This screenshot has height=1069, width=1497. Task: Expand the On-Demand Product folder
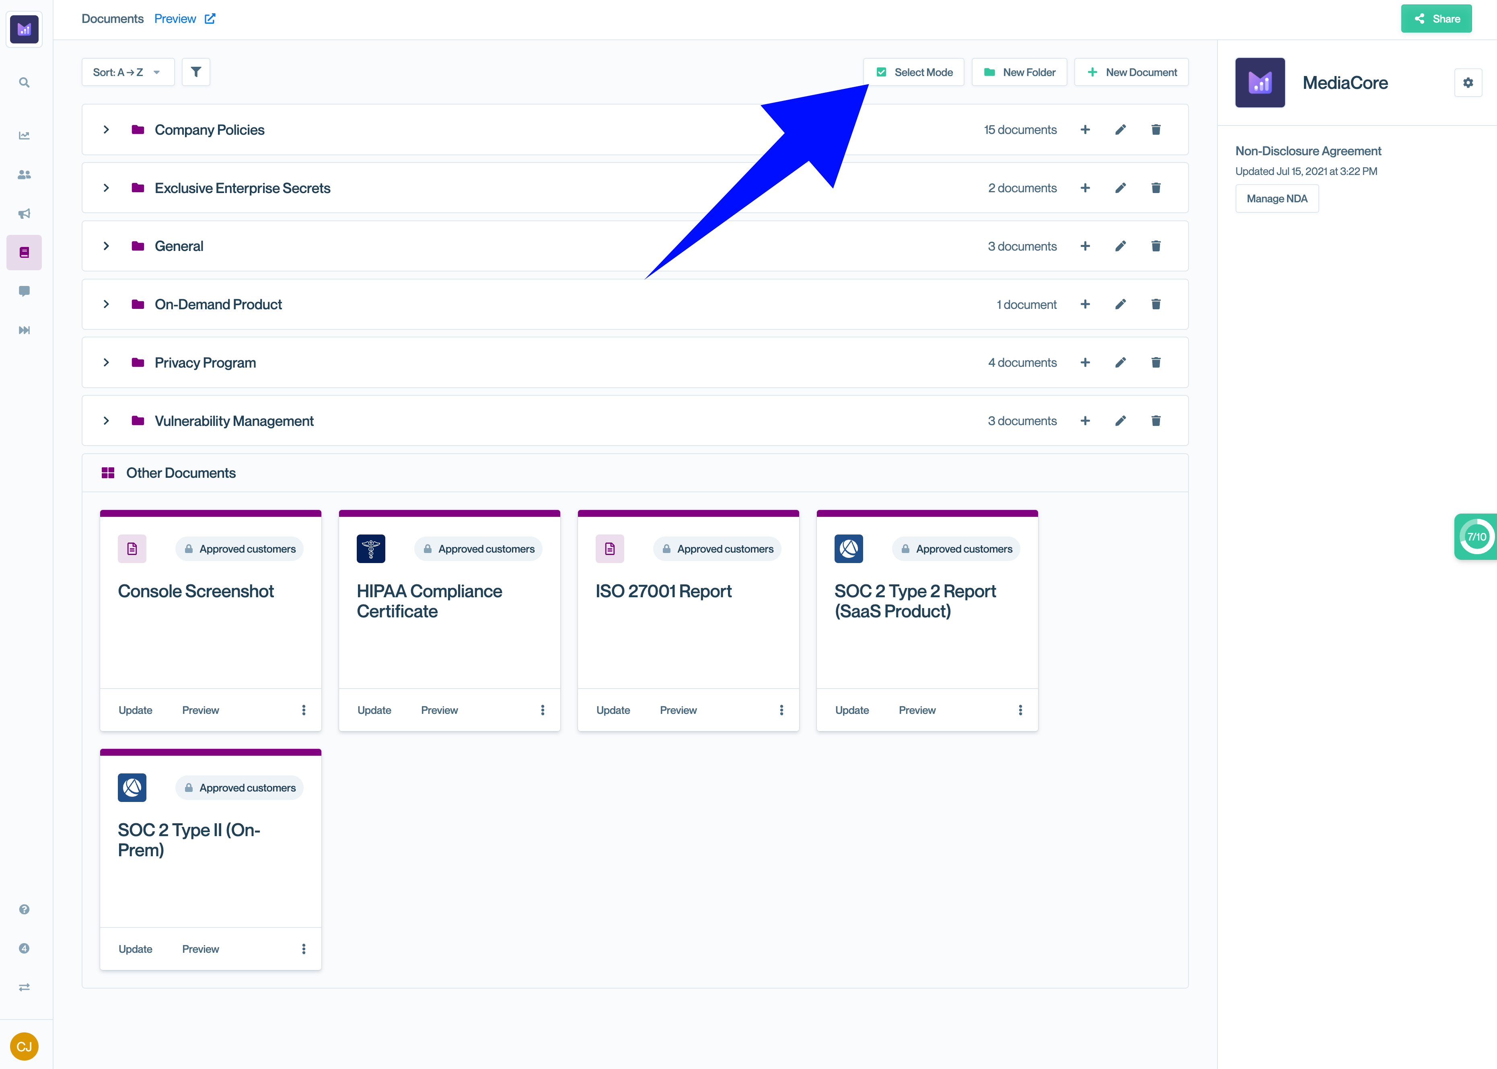click(106, 305)
